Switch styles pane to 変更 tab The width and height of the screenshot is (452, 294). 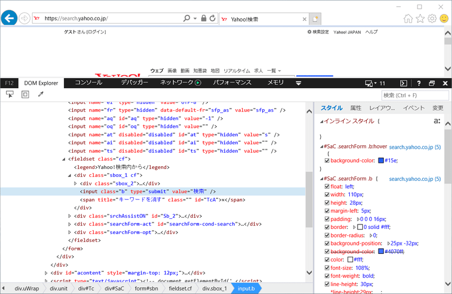437,108
